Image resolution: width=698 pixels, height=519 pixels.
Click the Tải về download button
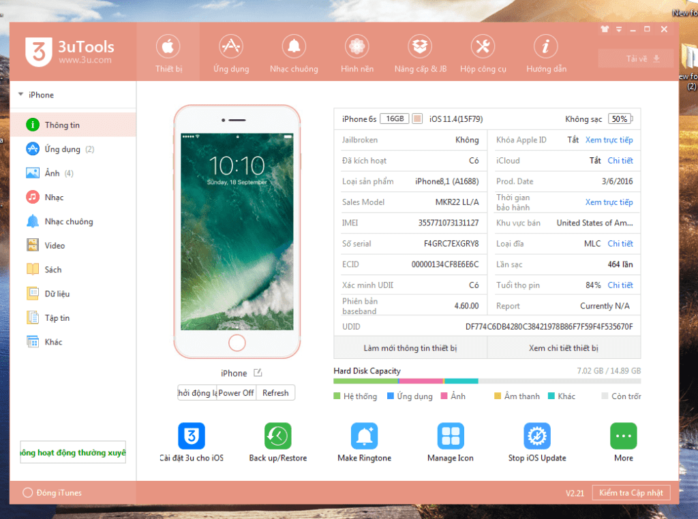coord(636,59)
